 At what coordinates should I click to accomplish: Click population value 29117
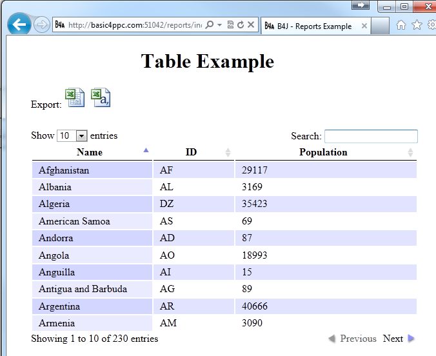(254, 170)
